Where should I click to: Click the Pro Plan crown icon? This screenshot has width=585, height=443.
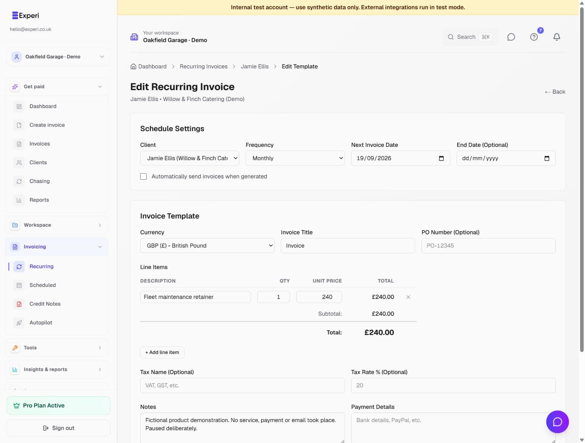16,406
